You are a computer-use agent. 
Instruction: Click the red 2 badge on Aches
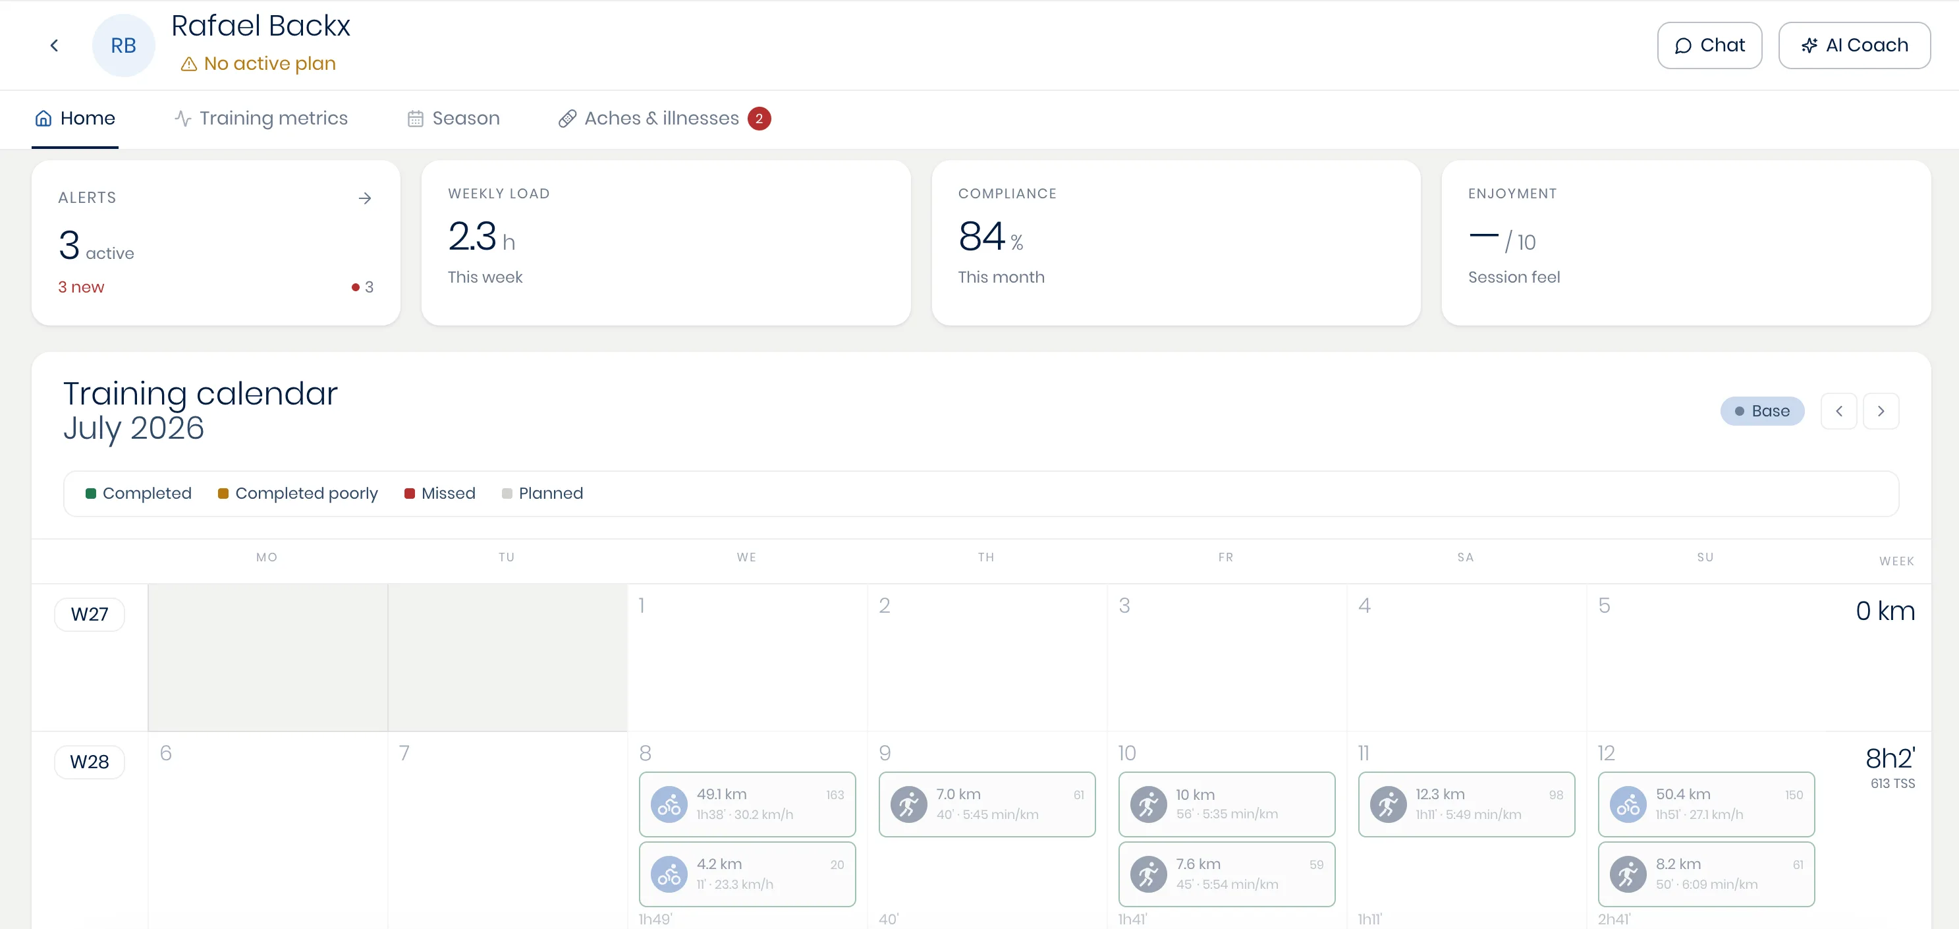pos(759,119)
